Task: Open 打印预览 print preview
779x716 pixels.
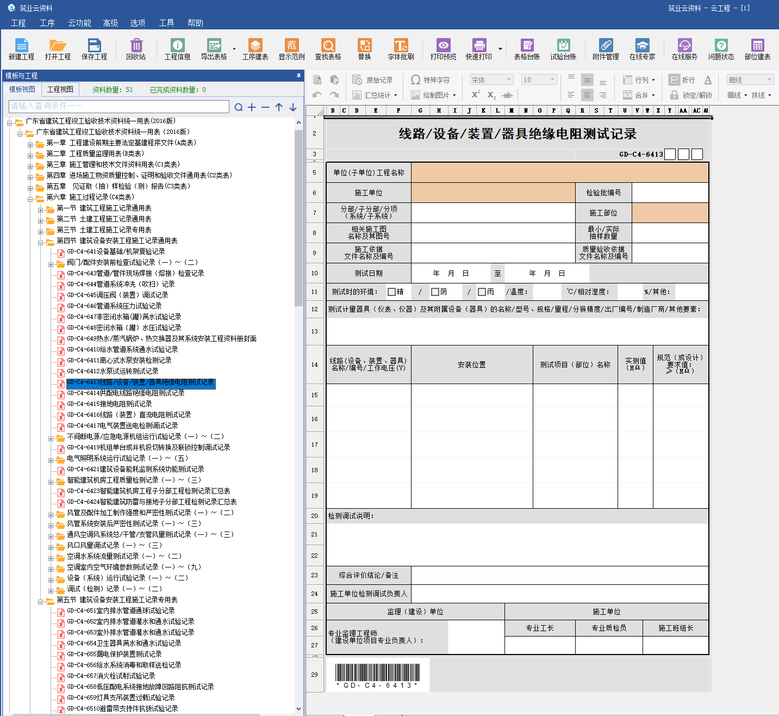Action: pyautogui.click(x=444, y=49)
